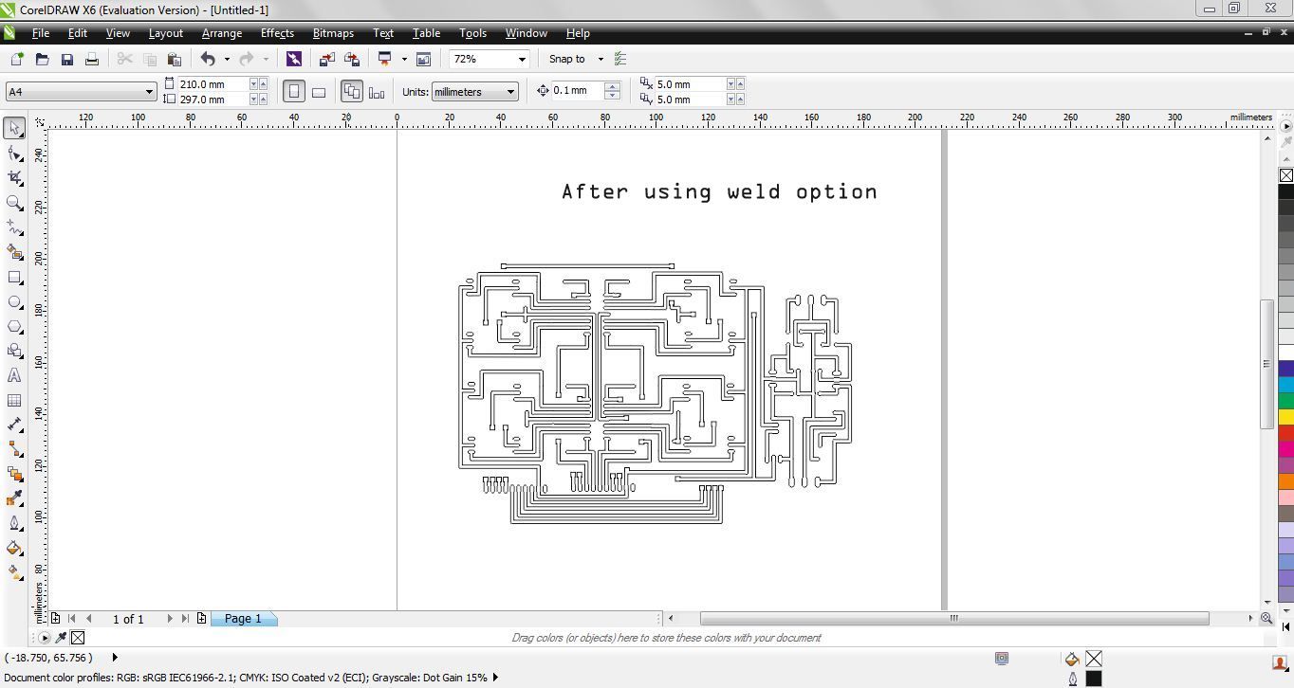Select the Rectangle tool

click(x=14, y=277)
